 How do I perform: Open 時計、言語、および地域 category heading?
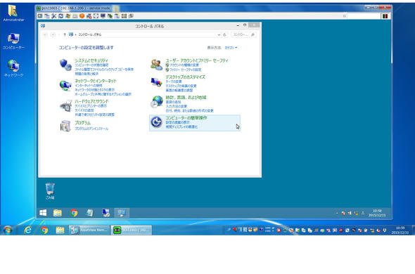[186, 98]
